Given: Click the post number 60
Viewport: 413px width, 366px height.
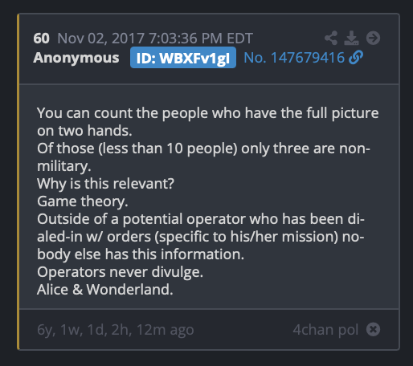Looking at the screenshot, I should pyautogui.click(x=41, y=39).
